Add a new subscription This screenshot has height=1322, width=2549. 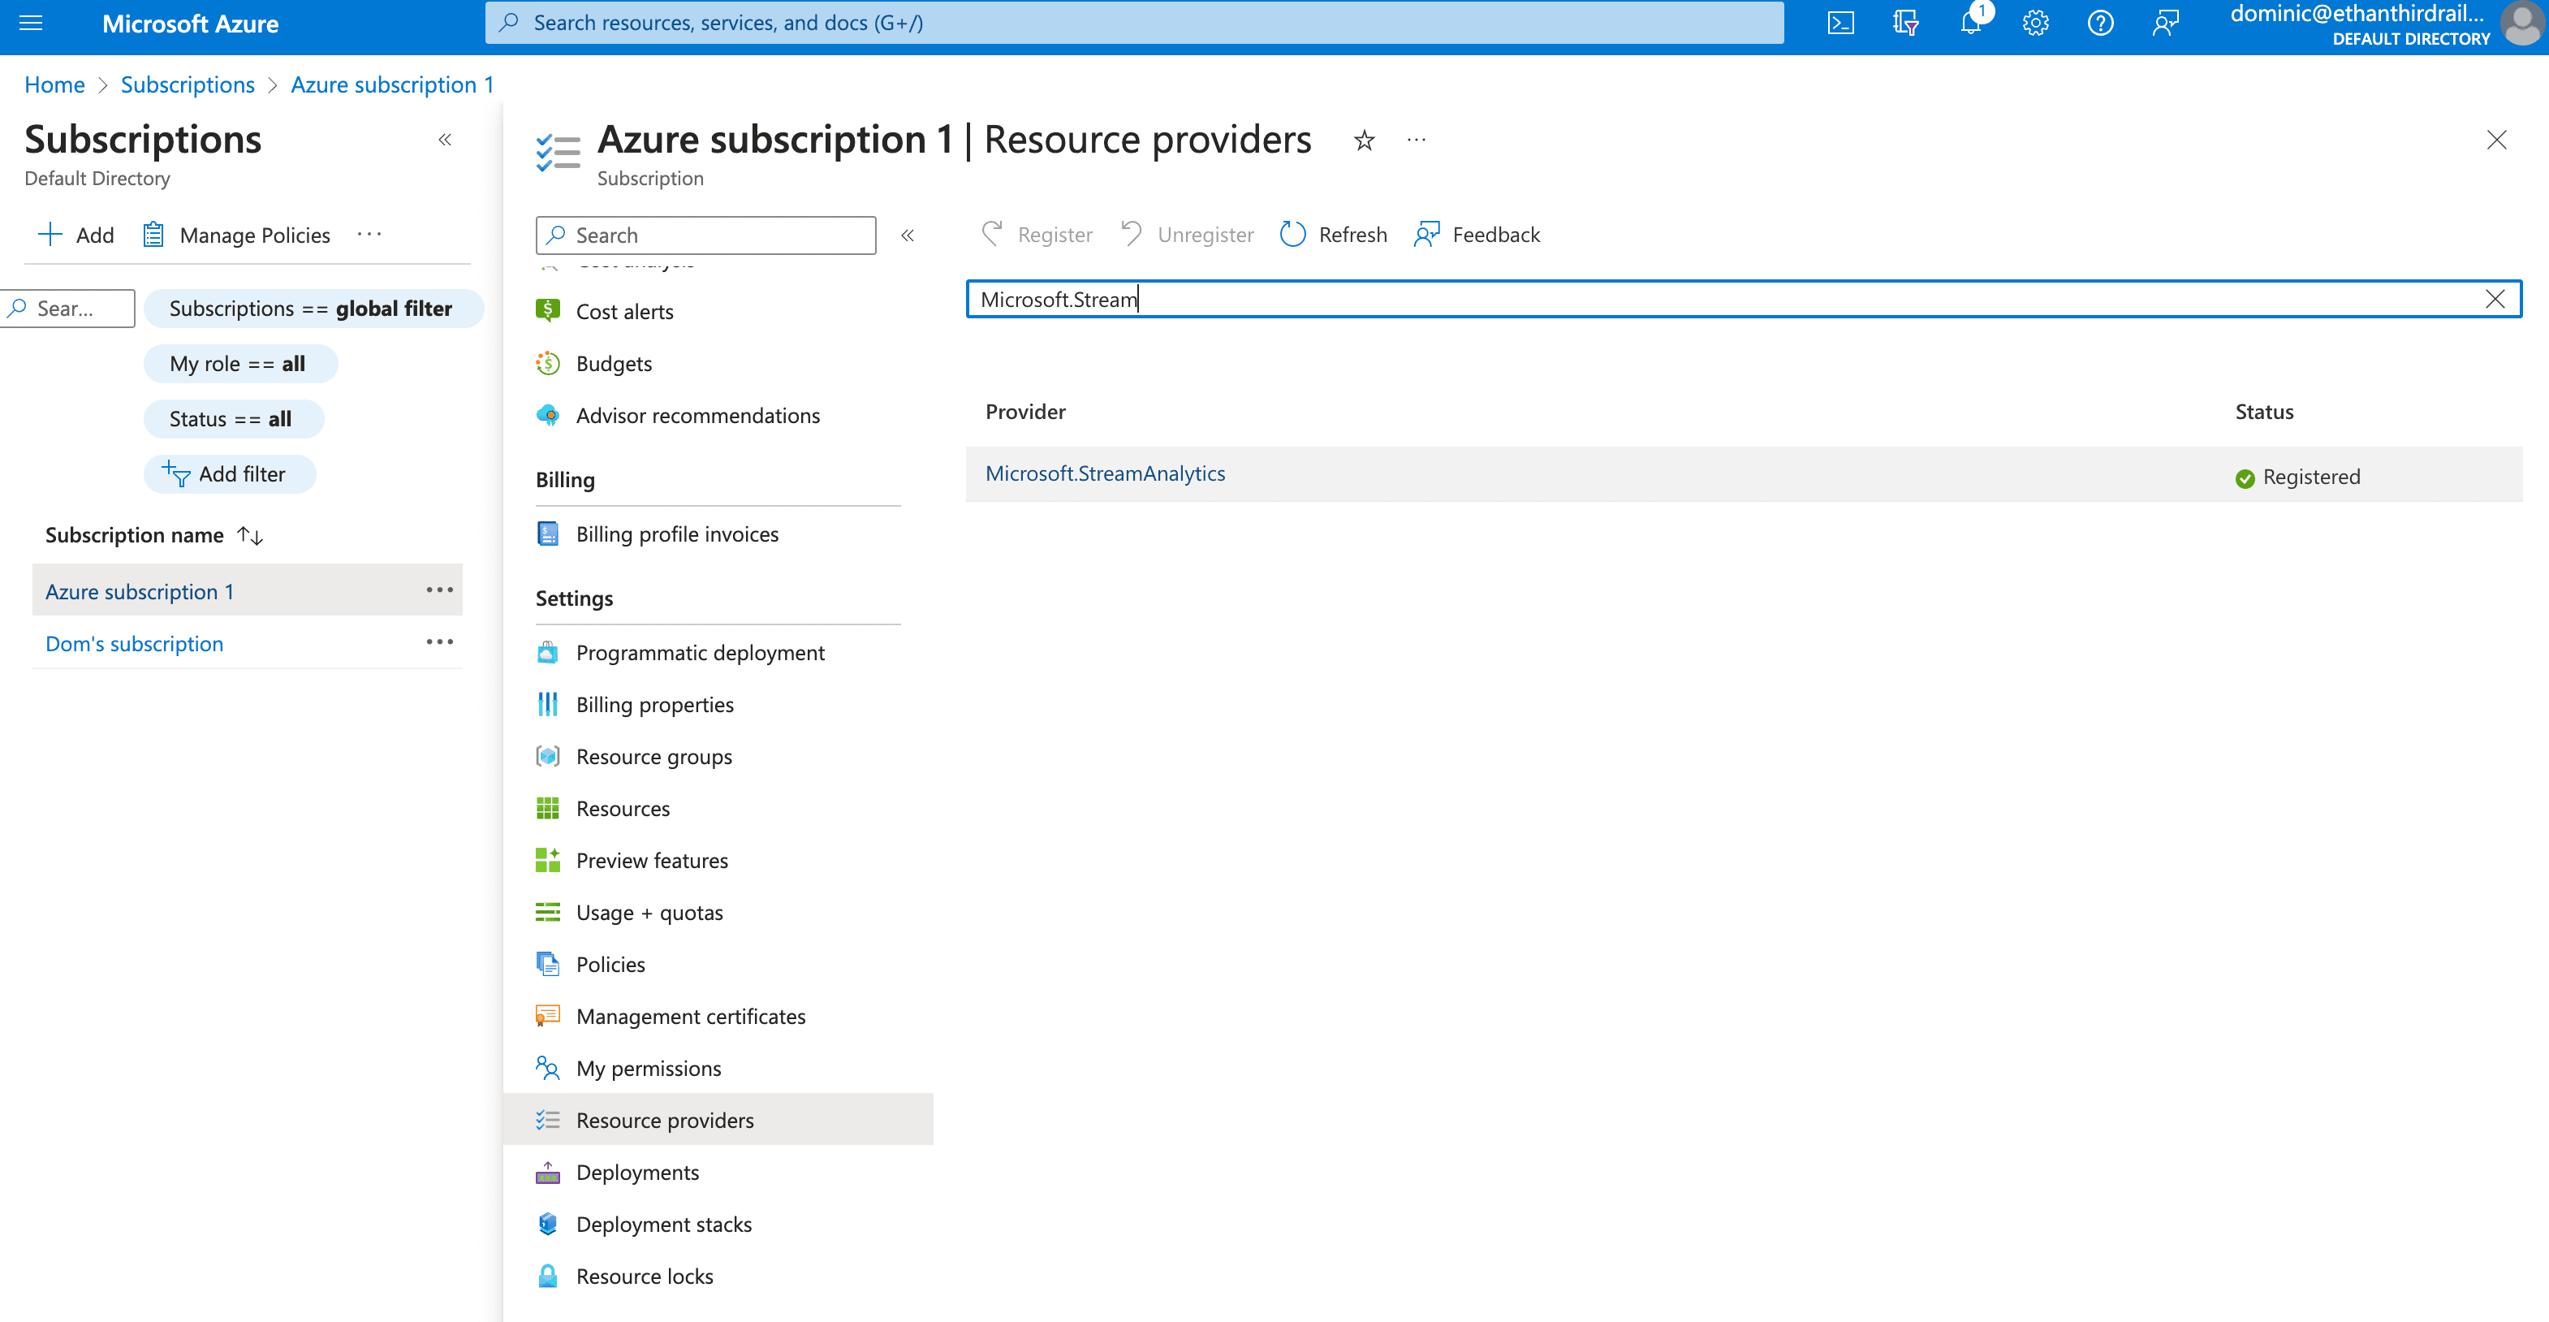pyautogui.click(x=75, y=235)
